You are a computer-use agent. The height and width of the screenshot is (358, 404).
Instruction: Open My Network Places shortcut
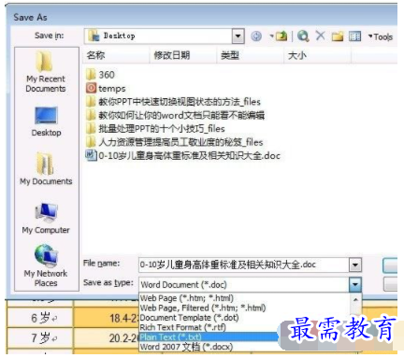pos(46,265)
